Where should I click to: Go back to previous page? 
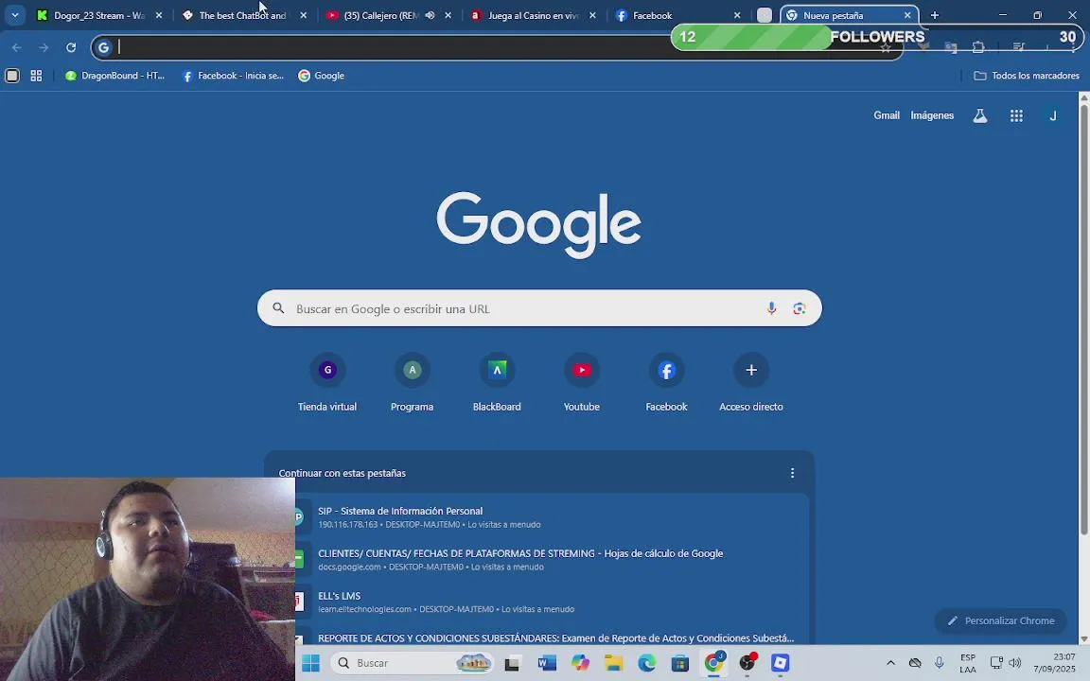(17, 47)
